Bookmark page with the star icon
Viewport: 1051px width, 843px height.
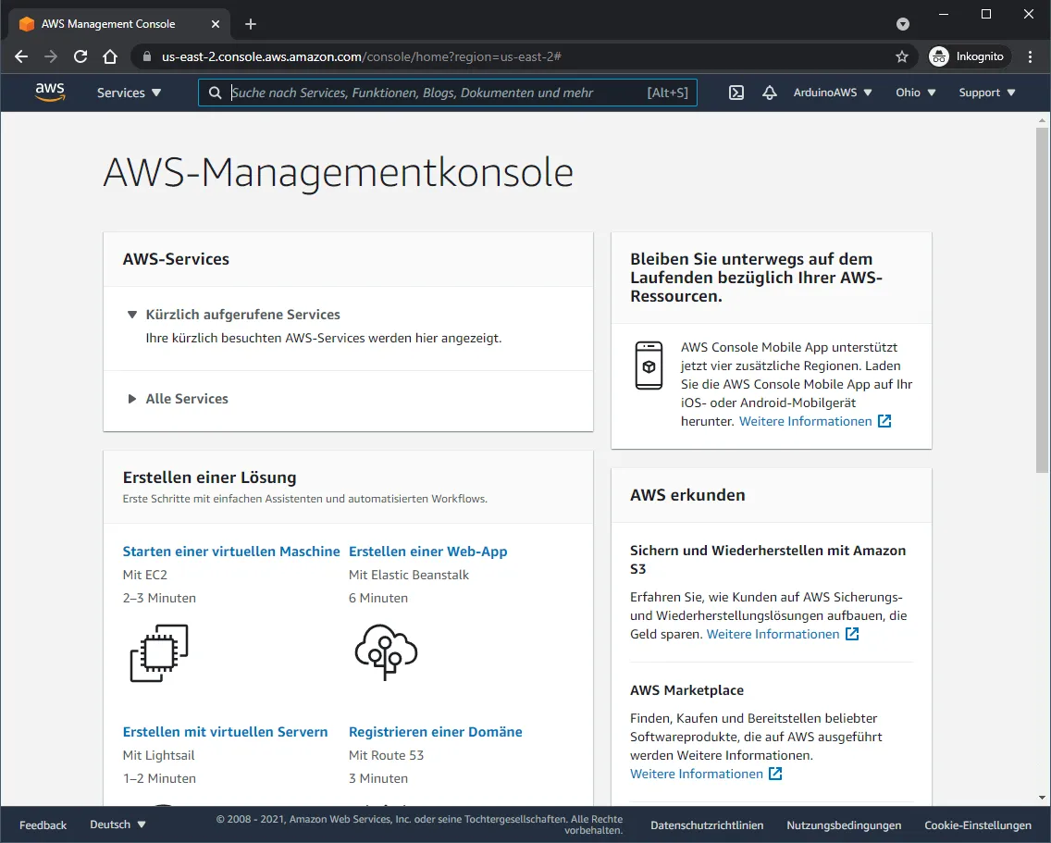[x=902, y=56]
